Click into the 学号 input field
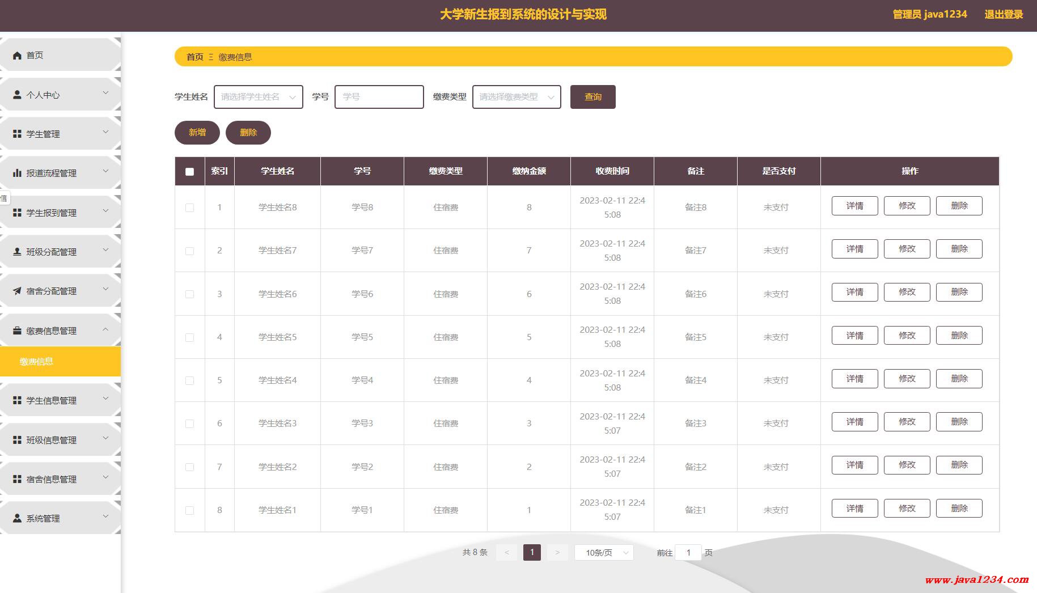1037x593 pixels. point(379,97)
